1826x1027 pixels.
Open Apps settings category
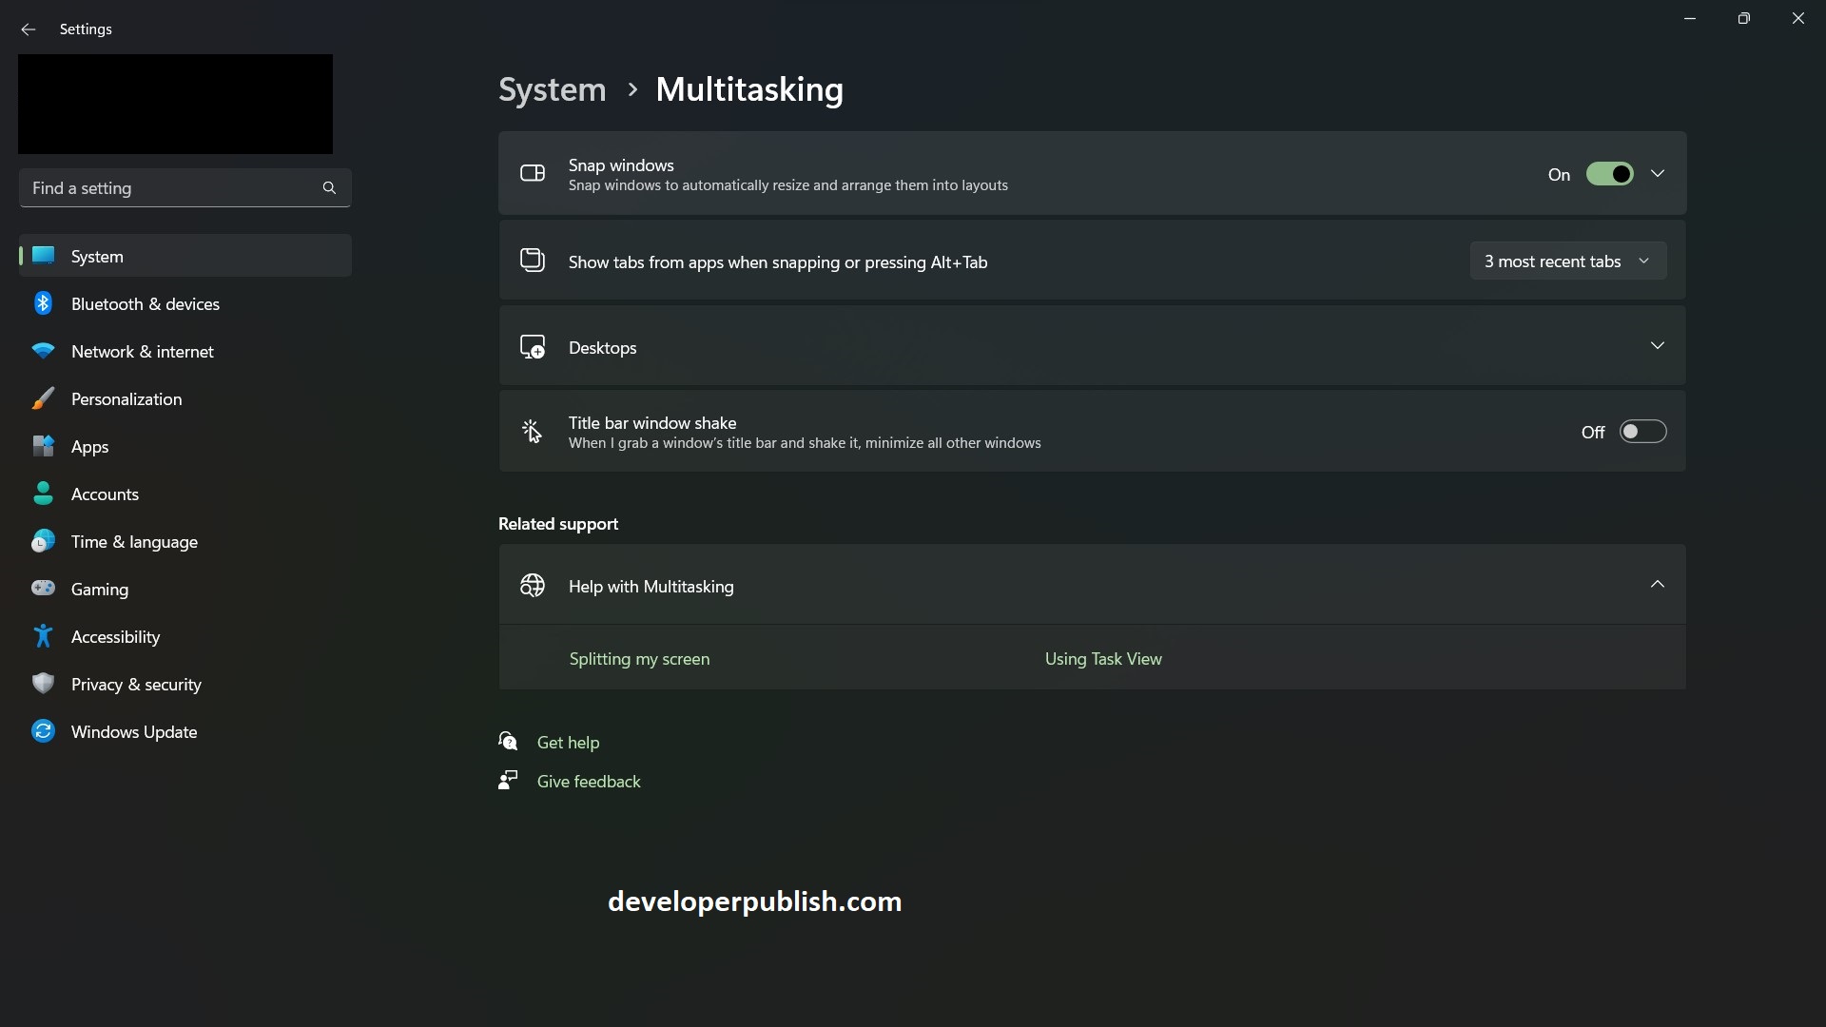click(90, 447)
